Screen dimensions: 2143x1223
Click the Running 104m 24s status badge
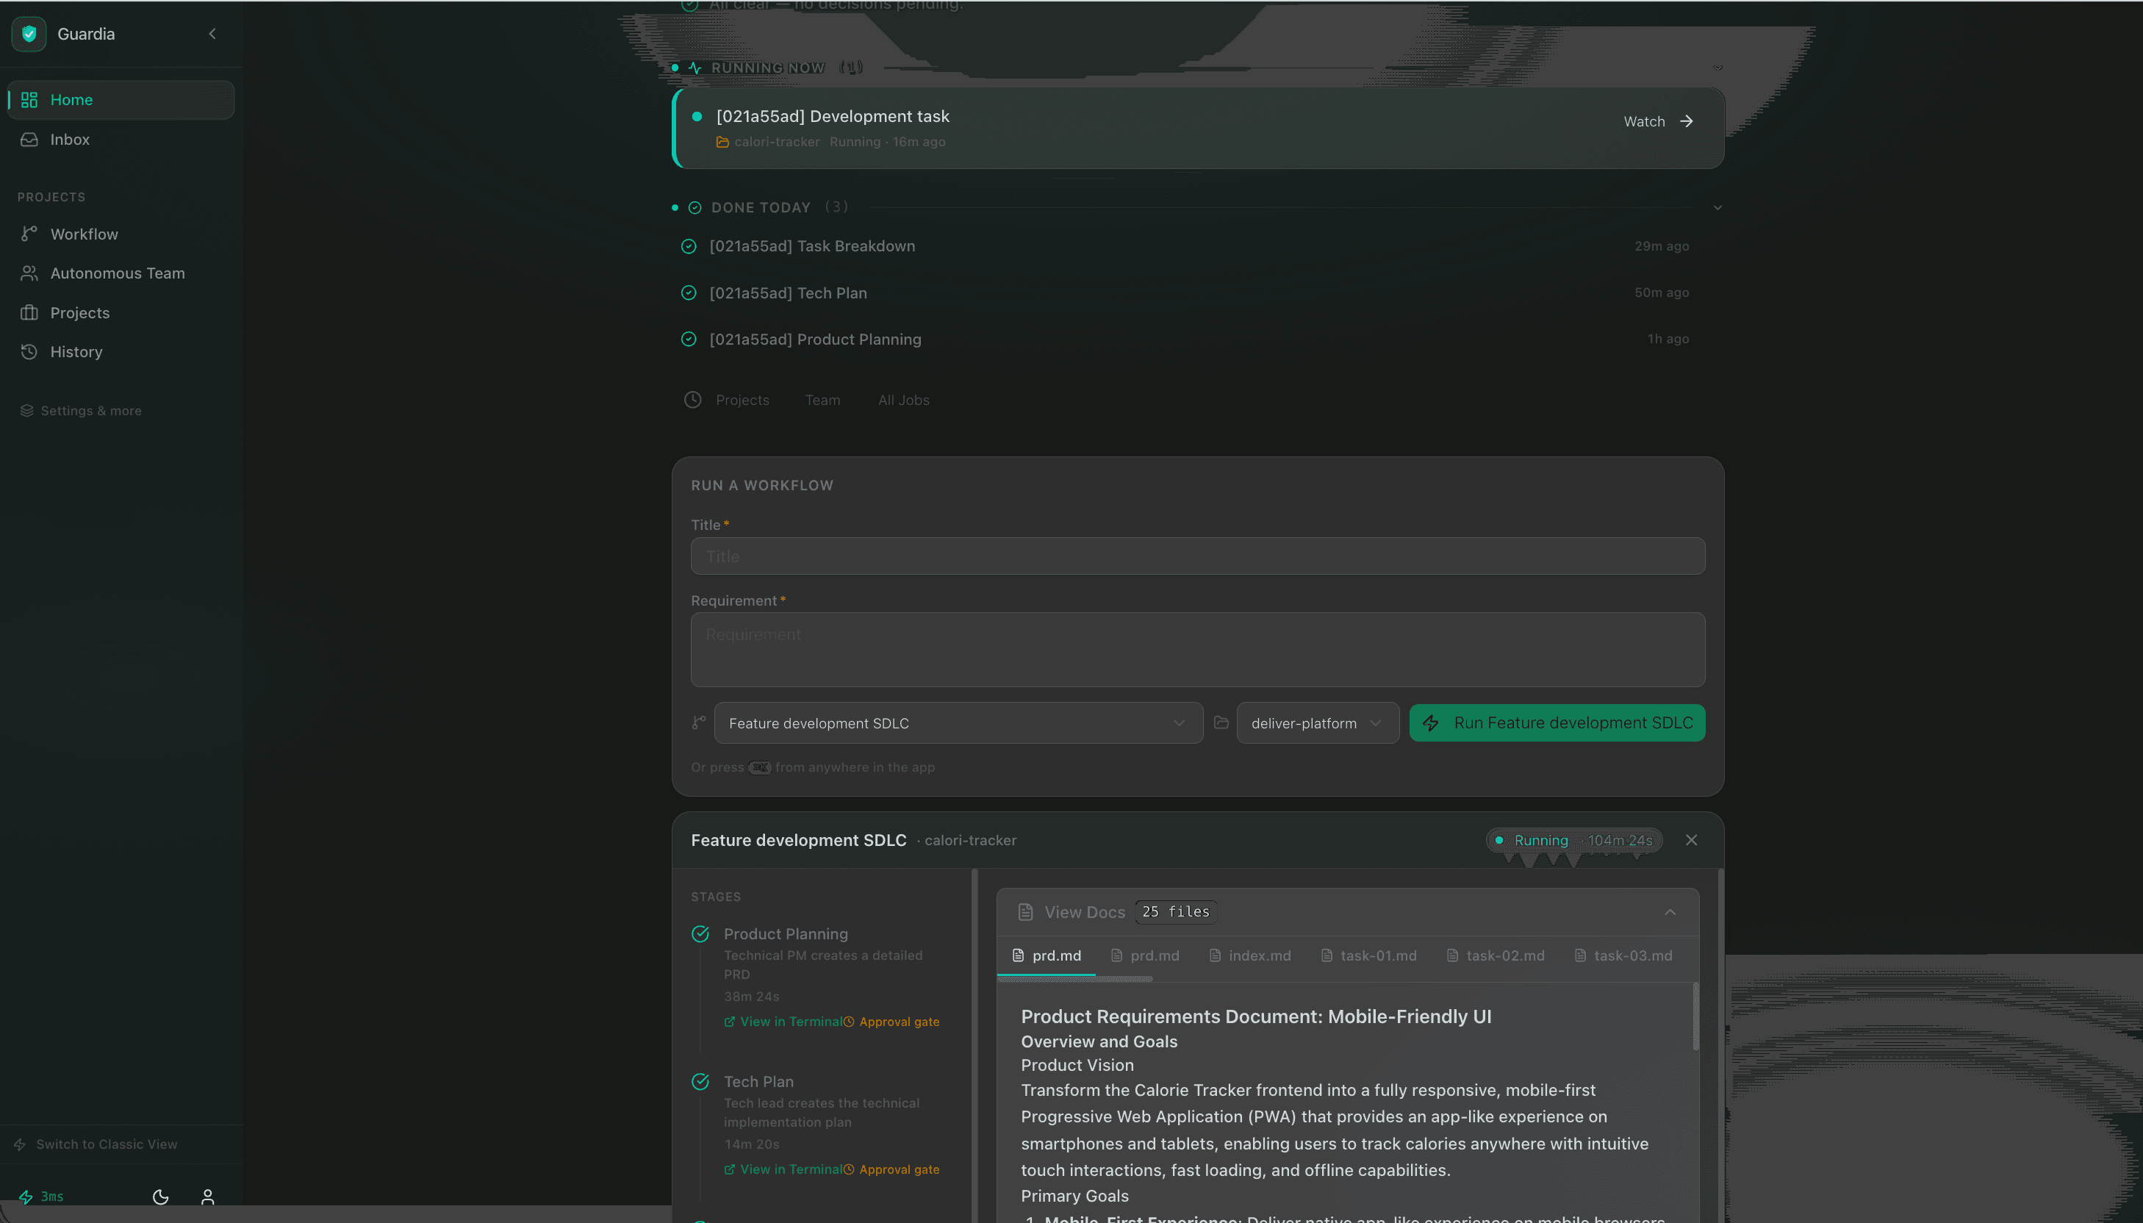coord(1573,840)
